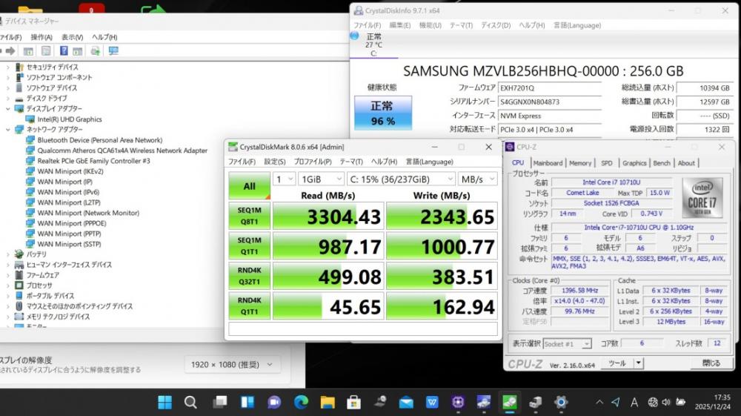
Task: Open Microsoft Edge from the taskbar
Action: tap(301, 402)
